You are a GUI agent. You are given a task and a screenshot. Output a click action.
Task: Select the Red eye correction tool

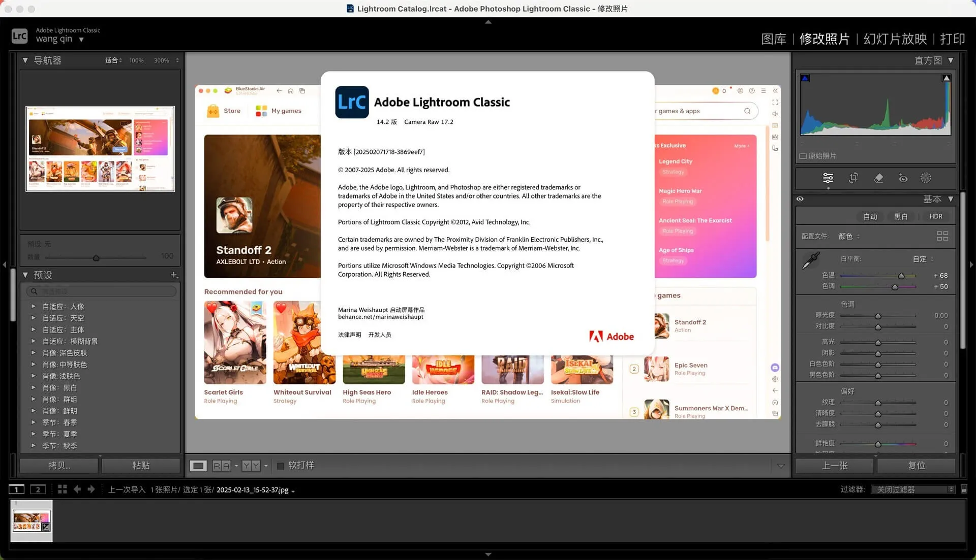pyautogui.click(x=902, y=178)
